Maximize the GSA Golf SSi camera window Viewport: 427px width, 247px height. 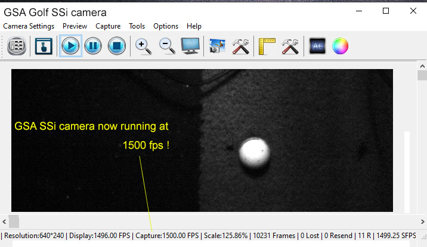tap(386, 11)
